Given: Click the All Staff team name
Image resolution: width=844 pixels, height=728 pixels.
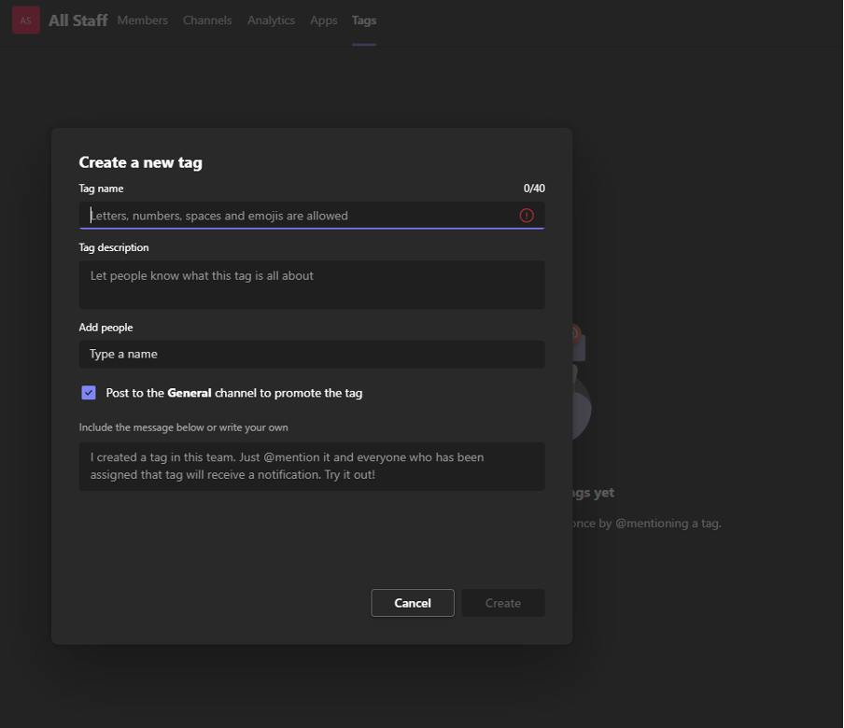Looking at the screenshot, I should click(77, 21).
